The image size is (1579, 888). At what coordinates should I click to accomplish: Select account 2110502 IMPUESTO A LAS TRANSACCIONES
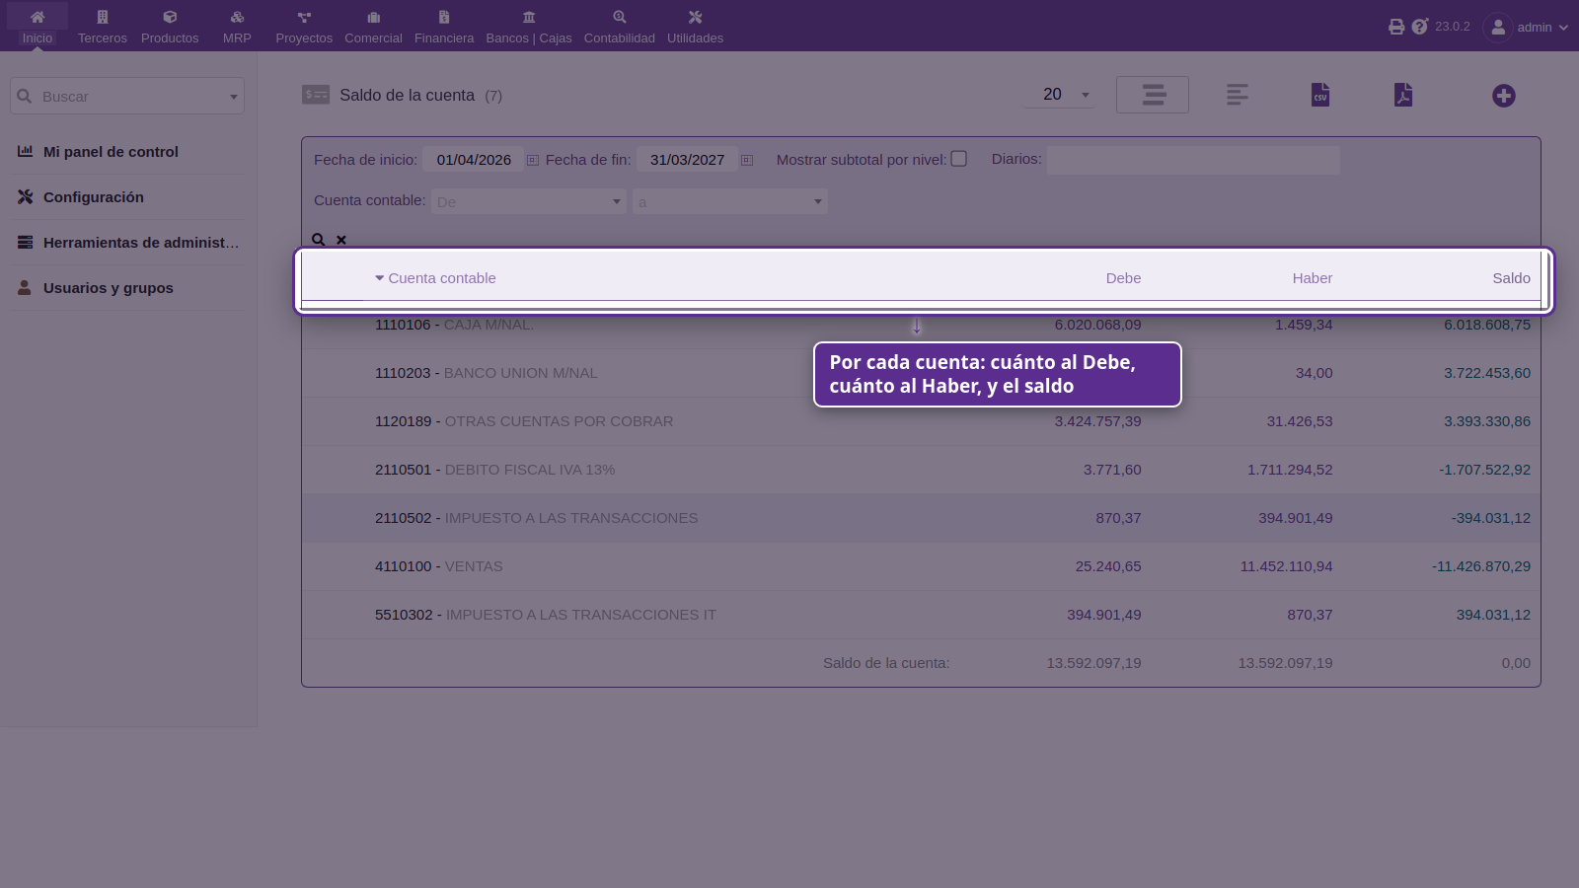[921, 518]
